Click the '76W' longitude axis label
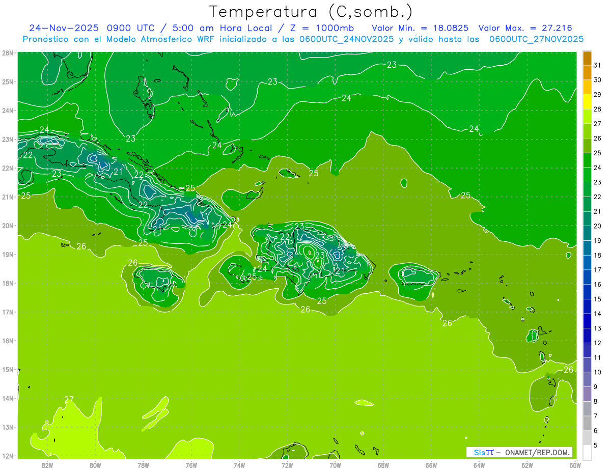Screen dimensions: 611x472 [x=191, y=465]
